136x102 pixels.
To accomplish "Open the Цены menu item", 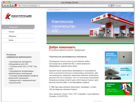I will tap(18, 40).
